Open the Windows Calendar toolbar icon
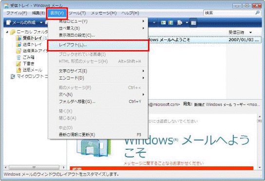 tap(170, 22)
